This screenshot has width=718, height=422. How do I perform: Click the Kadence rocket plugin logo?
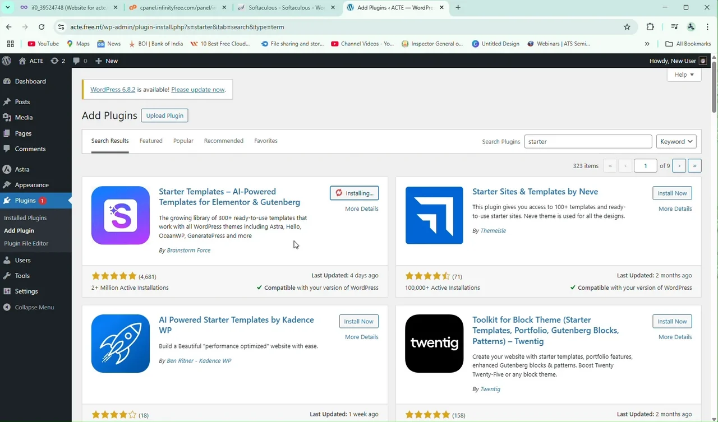[121, 344]
